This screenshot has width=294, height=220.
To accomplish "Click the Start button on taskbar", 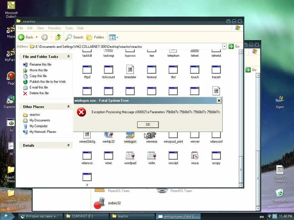I will (x=7, y=216).
